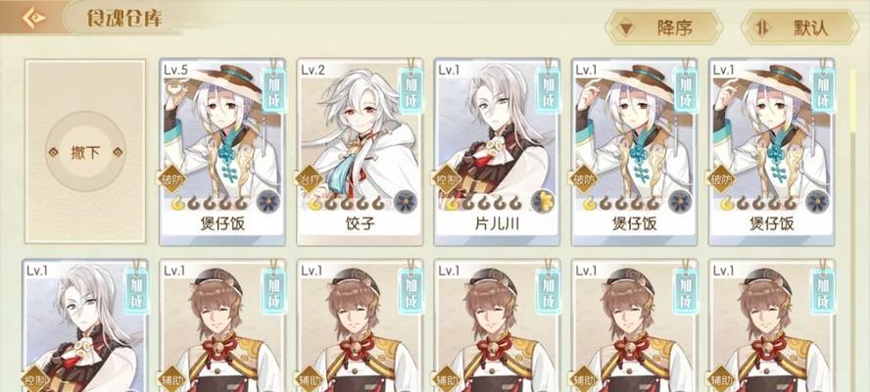Click the 加成 tag on 片儿川 card
Screen dimensions: 870x392
pos(548,90)
